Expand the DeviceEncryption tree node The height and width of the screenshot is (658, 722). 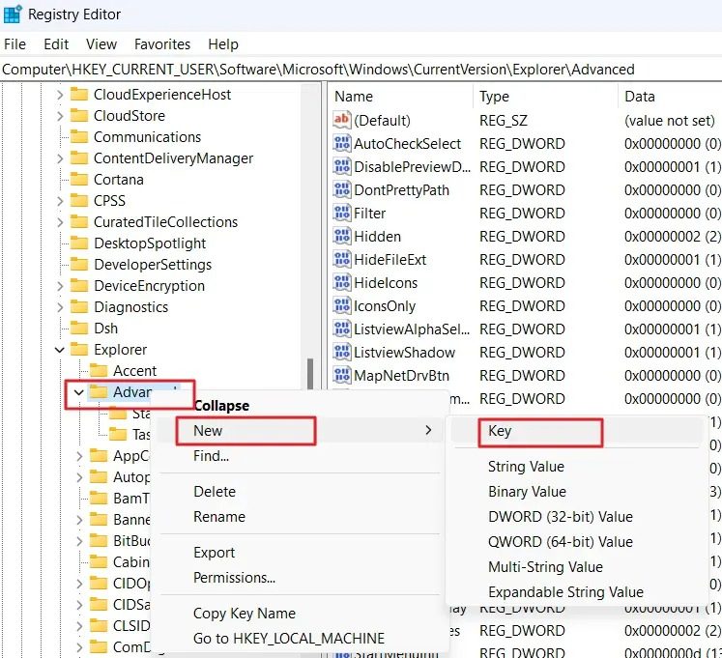(60, 286)
